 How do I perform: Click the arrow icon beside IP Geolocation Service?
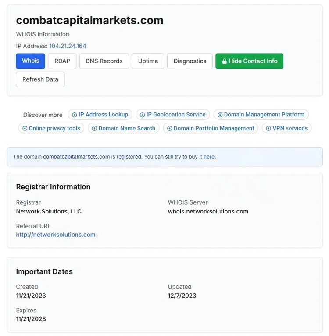[142, 115]
